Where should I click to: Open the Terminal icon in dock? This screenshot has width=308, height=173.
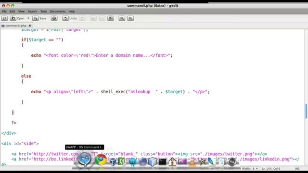click(163, 162)
